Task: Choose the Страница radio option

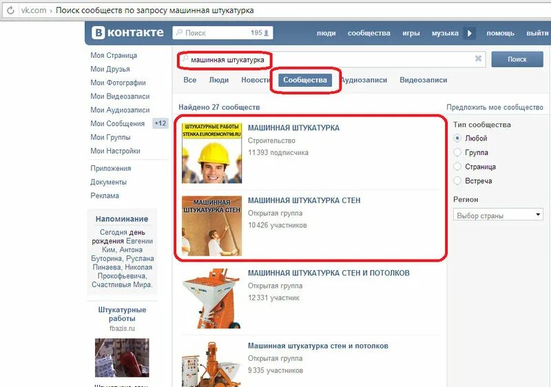Action: [x=457, y=167]
